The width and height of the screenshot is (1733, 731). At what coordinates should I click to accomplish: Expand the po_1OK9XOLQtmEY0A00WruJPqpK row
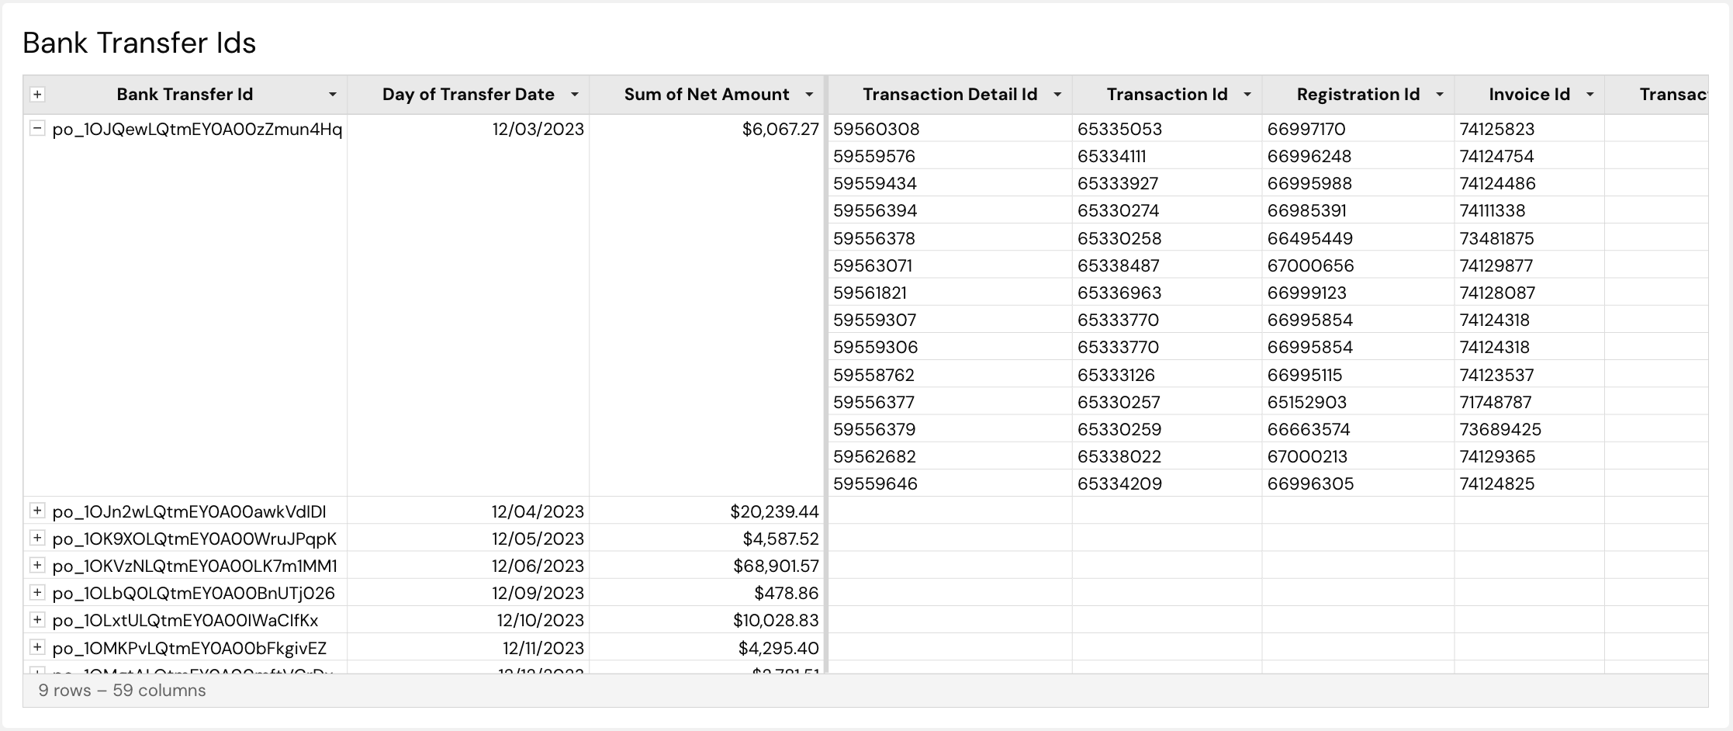pyautogui.click(x=36, y=538)
